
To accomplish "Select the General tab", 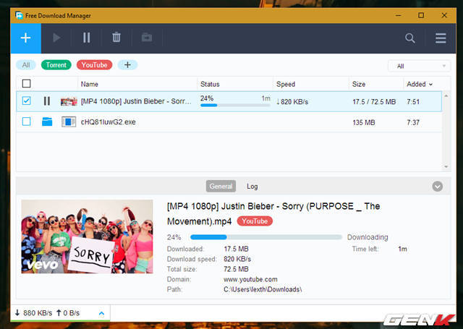I will (221, 187).
